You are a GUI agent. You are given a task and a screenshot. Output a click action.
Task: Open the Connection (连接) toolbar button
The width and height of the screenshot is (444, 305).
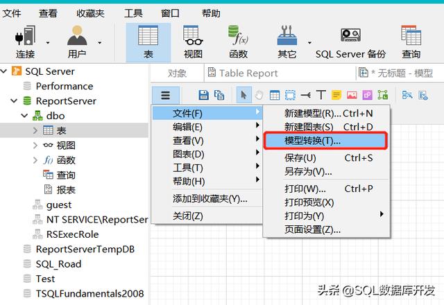(25, 42)
